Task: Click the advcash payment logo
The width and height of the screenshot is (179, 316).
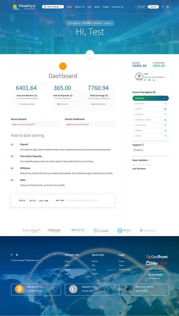Action: [78, 230]
